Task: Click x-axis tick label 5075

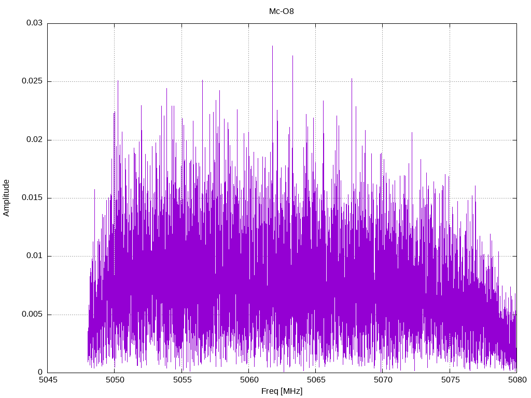Action: (x=450, y=380)
